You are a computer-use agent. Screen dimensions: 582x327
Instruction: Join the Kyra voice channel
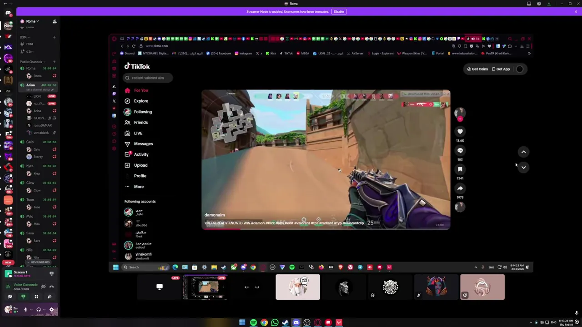click(x=38, y=166)
